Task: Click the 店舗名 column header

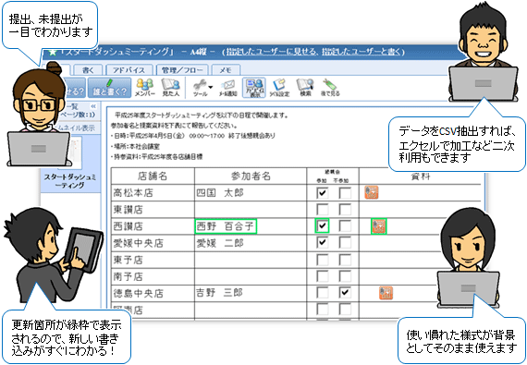Action: (x=153, y=176)
